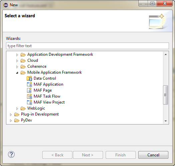175x166 pixels.
Task: Select the Application Development Framework label
Action: coord(60,54)
